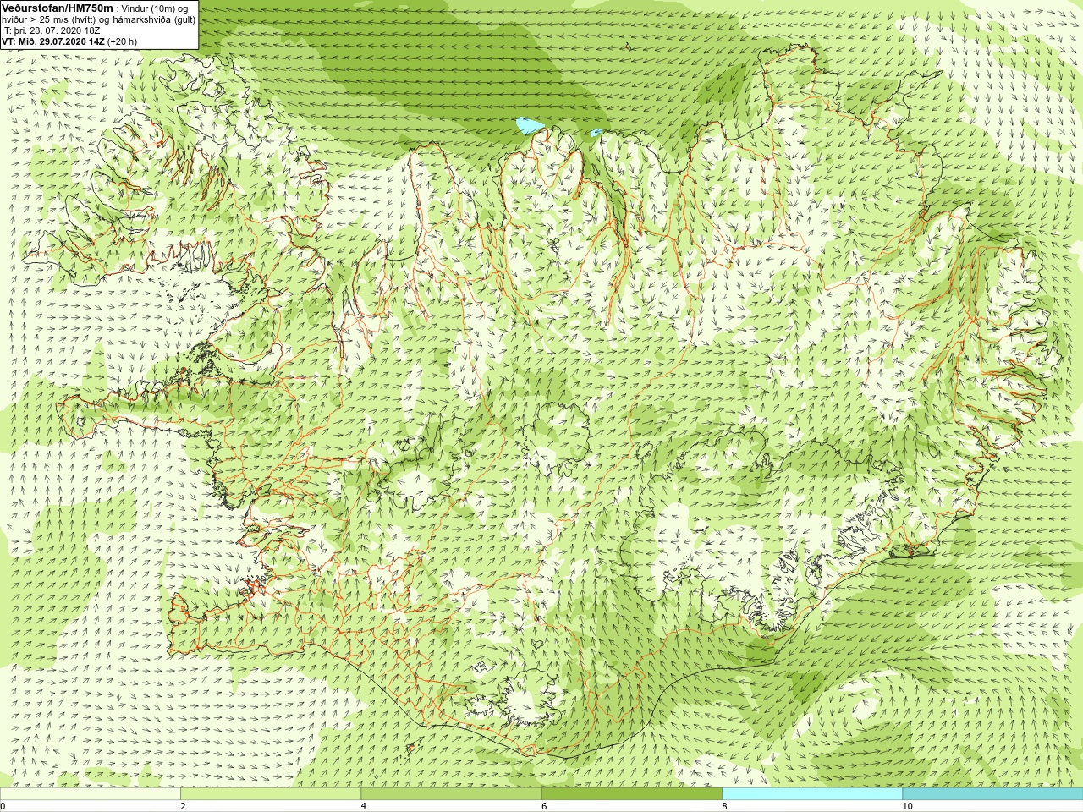The image size is (1083, 812).
Task: Click the pale 0–2 m/s color scale segment
Action: click(x=91, y=794)
